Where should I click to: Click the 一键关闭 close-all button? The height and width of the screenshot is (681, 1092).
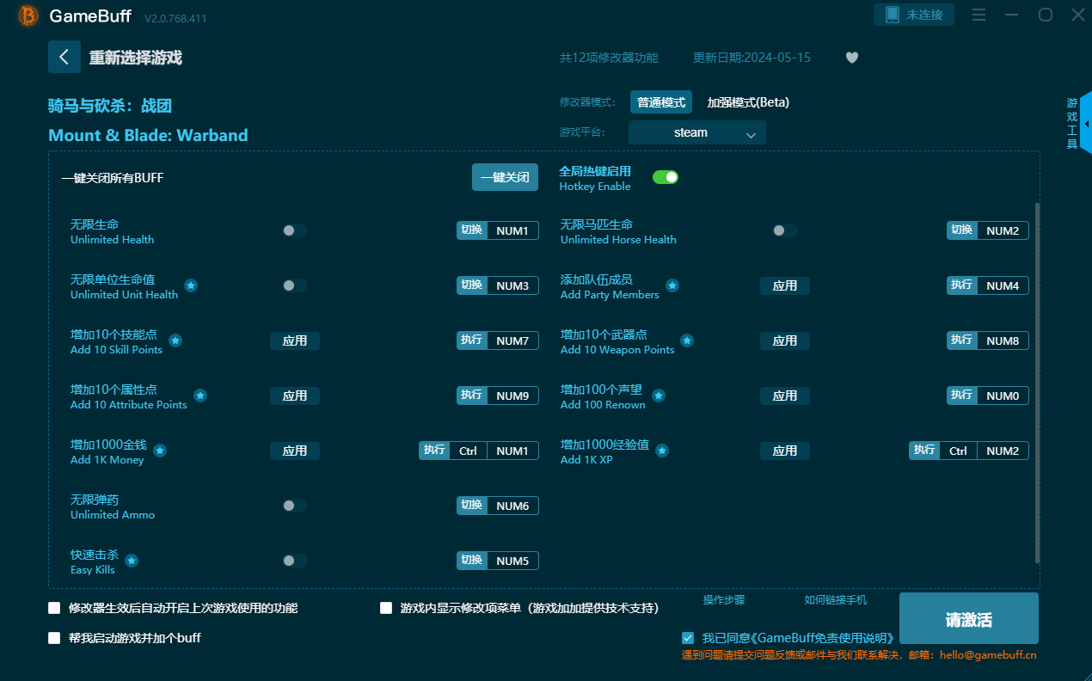point(505,177)
